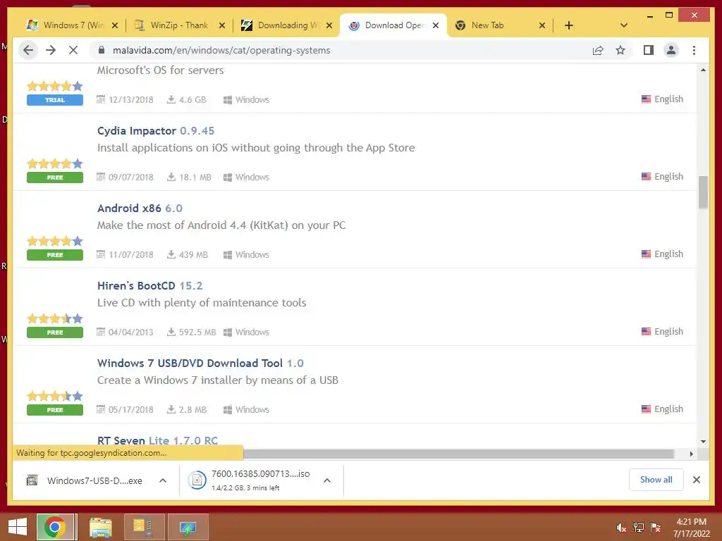The image size is (722, 541).
Task: Open RT Seven Lite link
Action: [157, 440]
